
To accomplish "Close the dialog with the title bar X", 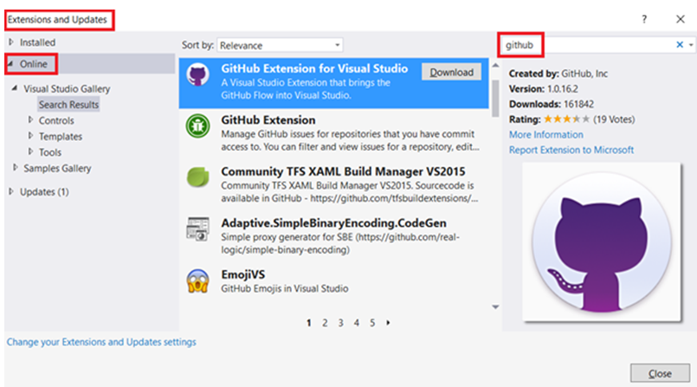I will coord(680,19).
